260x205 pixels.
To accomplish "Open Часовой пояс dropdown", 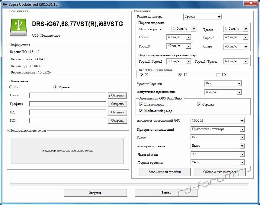I will pyautogui.click(x=218, y=154).
